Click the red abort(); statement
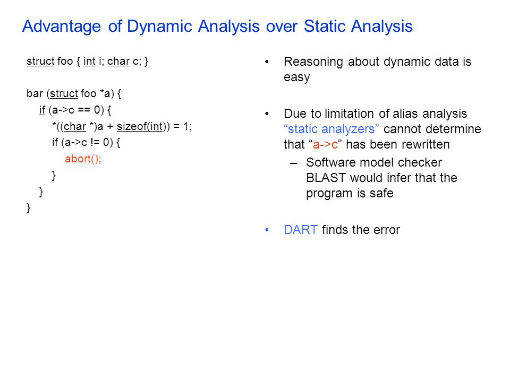 pos(83,159)
